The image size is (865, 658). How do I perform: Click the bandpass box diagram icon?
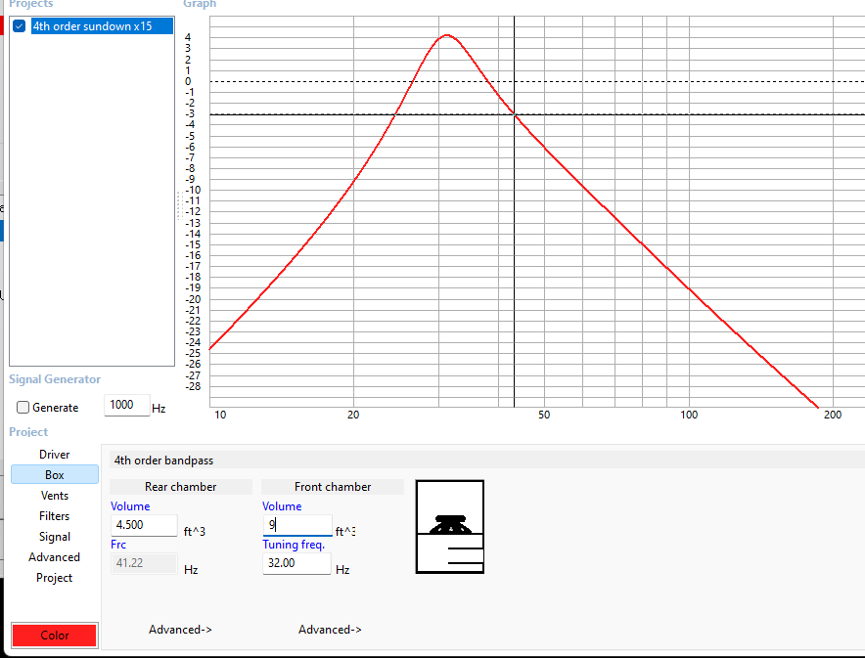coord(449,527)
